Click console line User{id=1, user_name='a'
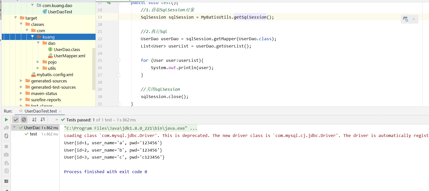This screenshot has width=429, height=191. click(113, 143)
